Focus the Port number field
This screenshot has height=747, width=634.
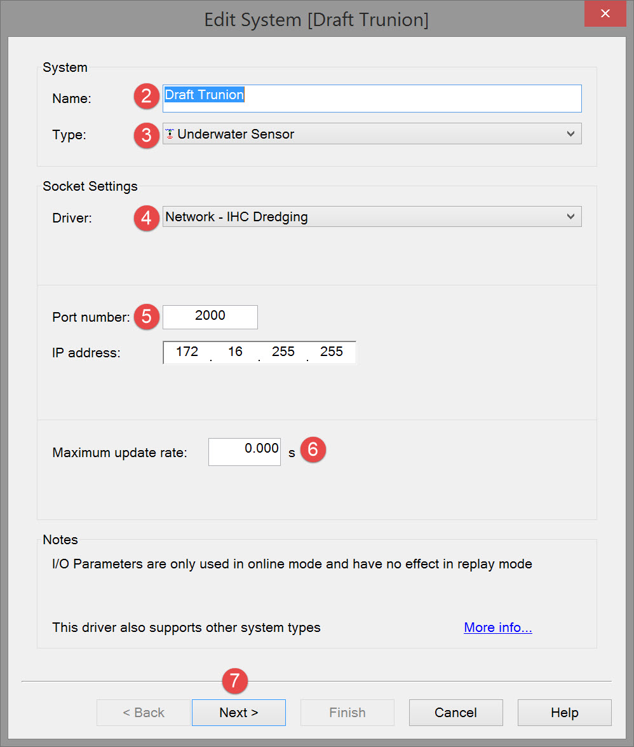pos(210,317)
